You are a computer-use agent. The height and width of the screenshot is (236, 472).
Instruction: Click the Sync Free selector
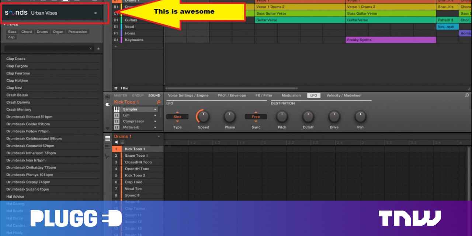pos(256,117)
